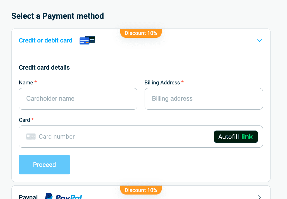Click the Card field label

[25, 120]
